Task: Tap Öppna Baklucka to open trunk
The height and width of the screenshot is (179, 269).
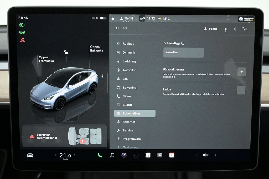Action: 97,49
